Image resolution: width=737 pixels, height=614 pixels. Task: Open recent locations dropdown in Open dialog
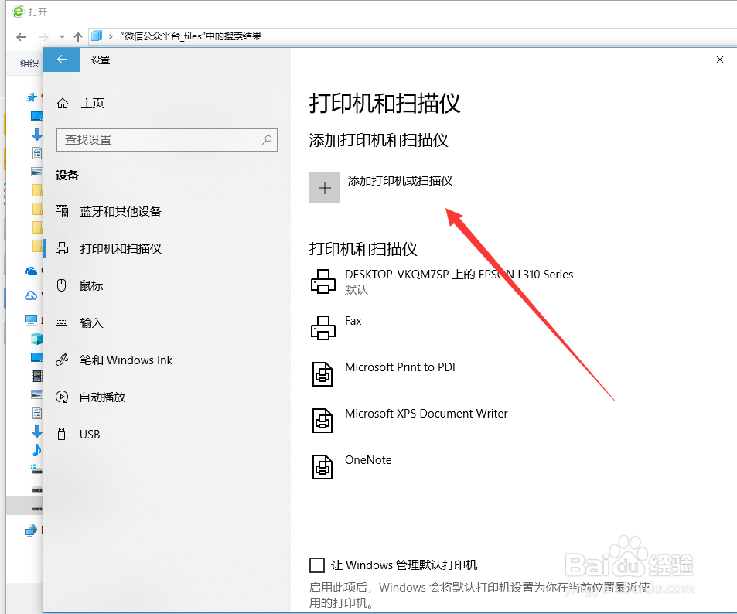62,36
